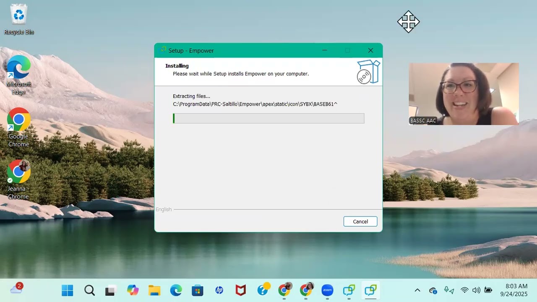
Task: Open Wi-Fi network settings in tray
Action: point(464,290)
